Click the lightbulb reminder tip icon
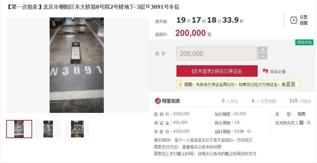Image resolution: width=317 pixels, height=163 pixels. 180,84
